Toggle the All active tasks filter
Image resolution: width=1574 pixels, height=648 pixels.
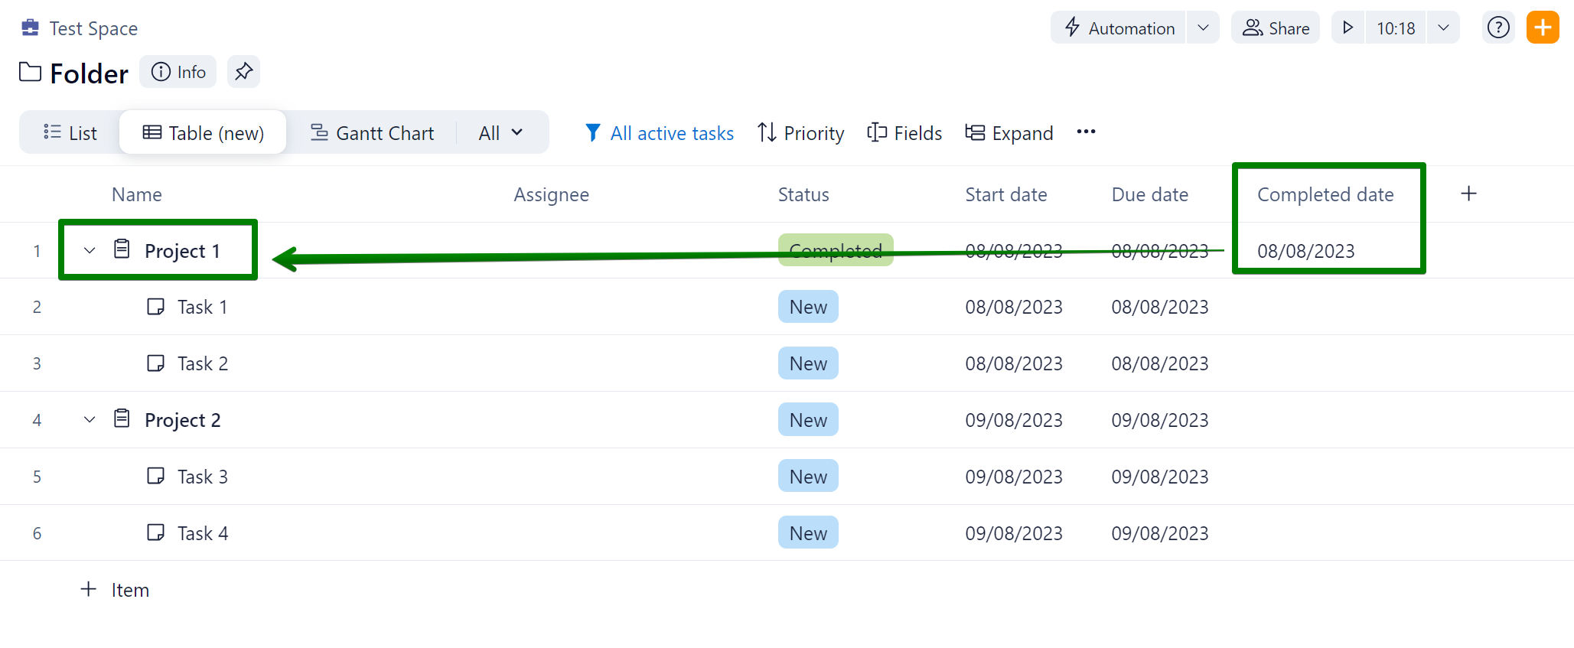tap(659, 133)
